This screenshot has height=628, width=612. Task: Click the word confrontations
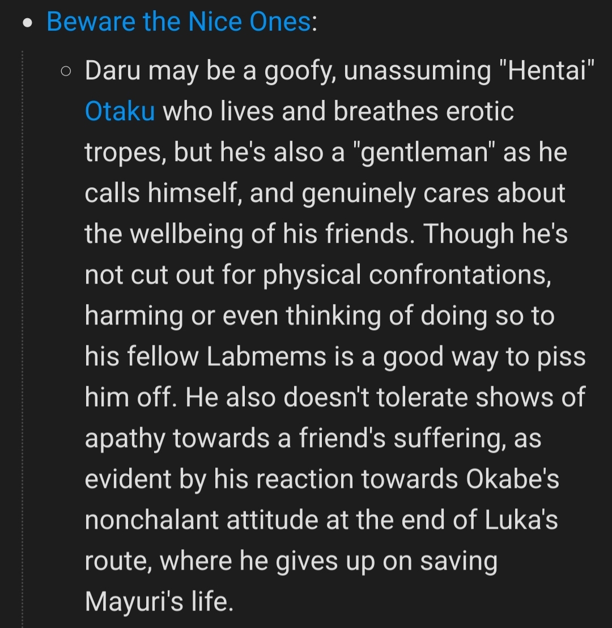coord(460,275)
